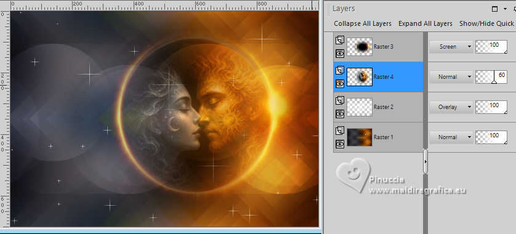Viewport: 516px width, 234px height.
Task: Click the Raster 1 layer type icon
Action: pyautogui.click(x=340, y=131)
